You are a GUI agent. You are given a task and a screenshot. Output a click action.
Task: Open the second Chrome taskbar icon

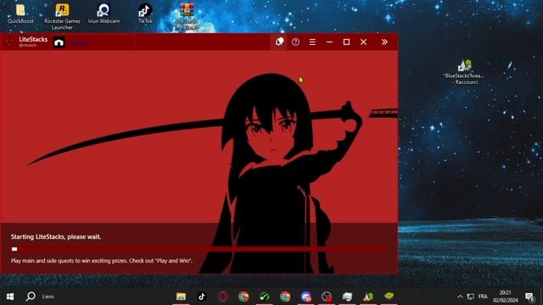[x=285, y=297]
